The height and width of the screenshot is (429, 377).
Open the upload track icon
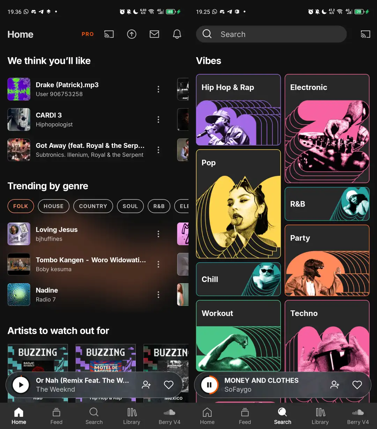pos(132,34)
